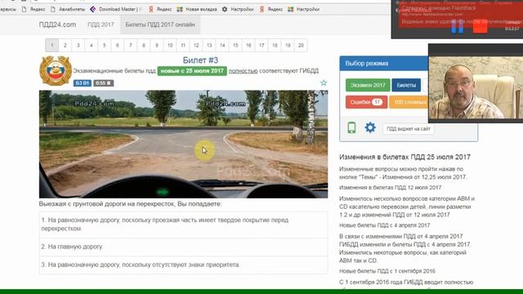Go to question 12
The height and width of the screenshot is (294, 523).
[x=196, y=46]
